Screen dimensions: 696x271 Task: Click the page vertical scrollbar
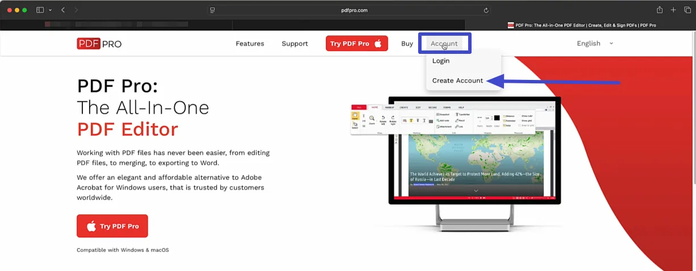pyautogui.click(x=693, y=108)
